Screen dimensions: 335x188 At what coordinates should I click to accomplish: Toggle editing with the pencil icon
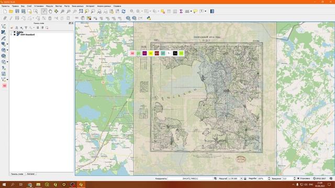[11, 18]
